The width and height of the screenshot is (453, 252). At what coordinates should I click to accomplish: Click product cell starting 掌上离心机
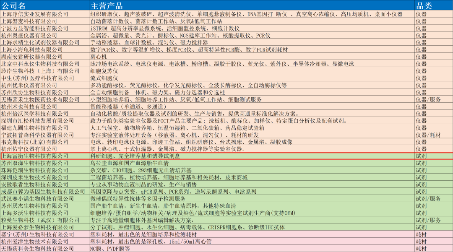coord(252,149)
